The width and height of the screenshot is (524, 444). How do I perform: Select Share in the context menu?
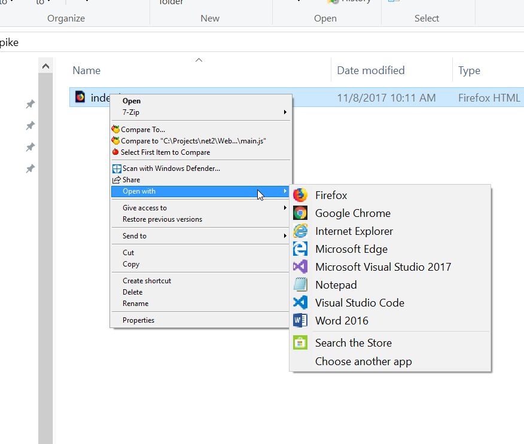pyautogui.click(x=200, y=180)
